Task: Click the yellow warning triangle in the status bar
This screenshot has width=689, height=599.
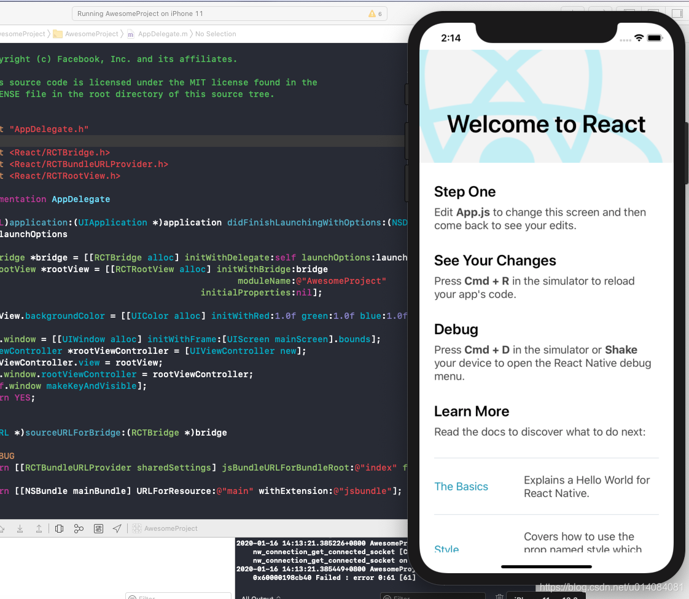Action: point(372,14)
